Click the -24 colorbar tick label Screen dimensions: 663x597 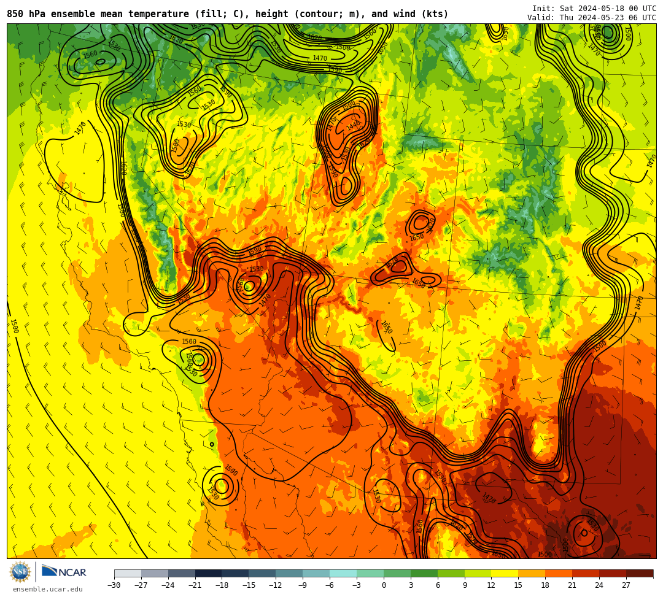[x=168, y=585]
